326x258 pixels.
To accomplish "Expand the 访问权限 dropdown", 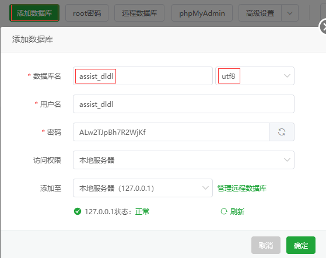I will 184,160.
